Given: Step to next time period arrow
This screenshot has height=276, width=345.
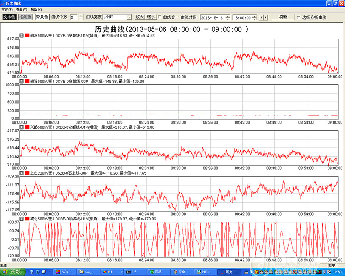Looking at the screenshot, I should tap(266, 17).
